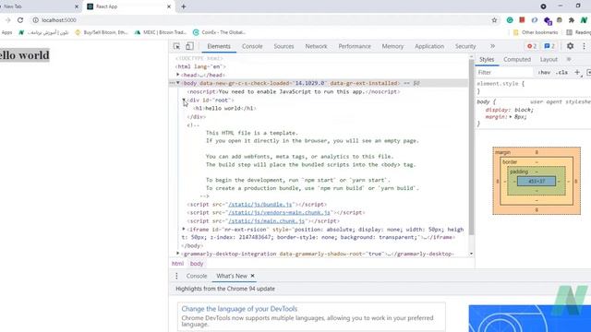Expand the grammarly-desktop-integration node
Viewport: 591px width, 332px height.
[x=178, y=254]
